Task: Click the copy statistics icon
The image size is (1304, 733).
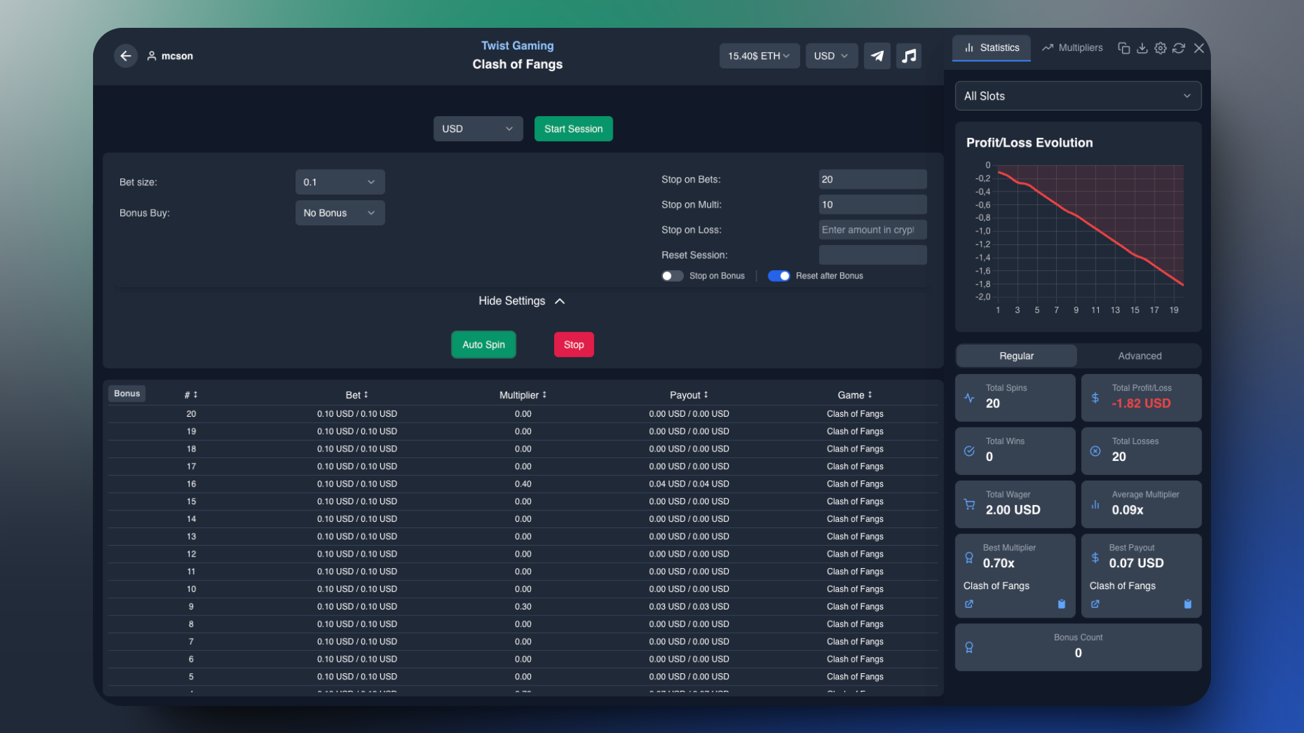Action: pyautogui.click(x=1123, y=48)
